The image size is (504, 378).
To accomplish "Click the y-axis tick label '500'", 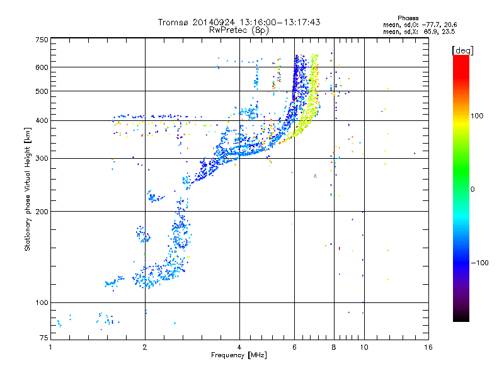I will pyautogui.click(x=42, y=91).
